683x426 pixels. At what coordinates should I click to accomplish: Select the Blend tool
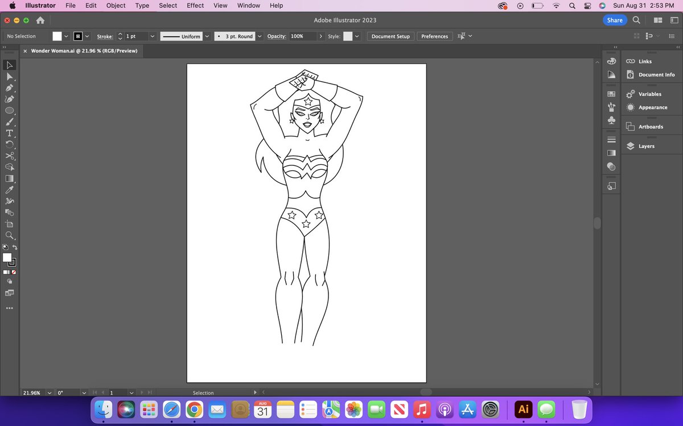click(x=9, y=212)
